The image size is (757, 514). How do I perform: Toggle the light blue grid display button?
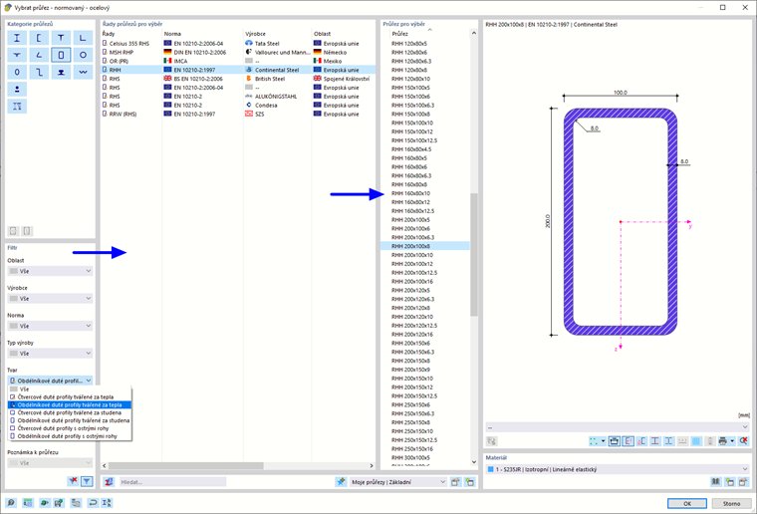pyautogui.click(x=696, y=441)
